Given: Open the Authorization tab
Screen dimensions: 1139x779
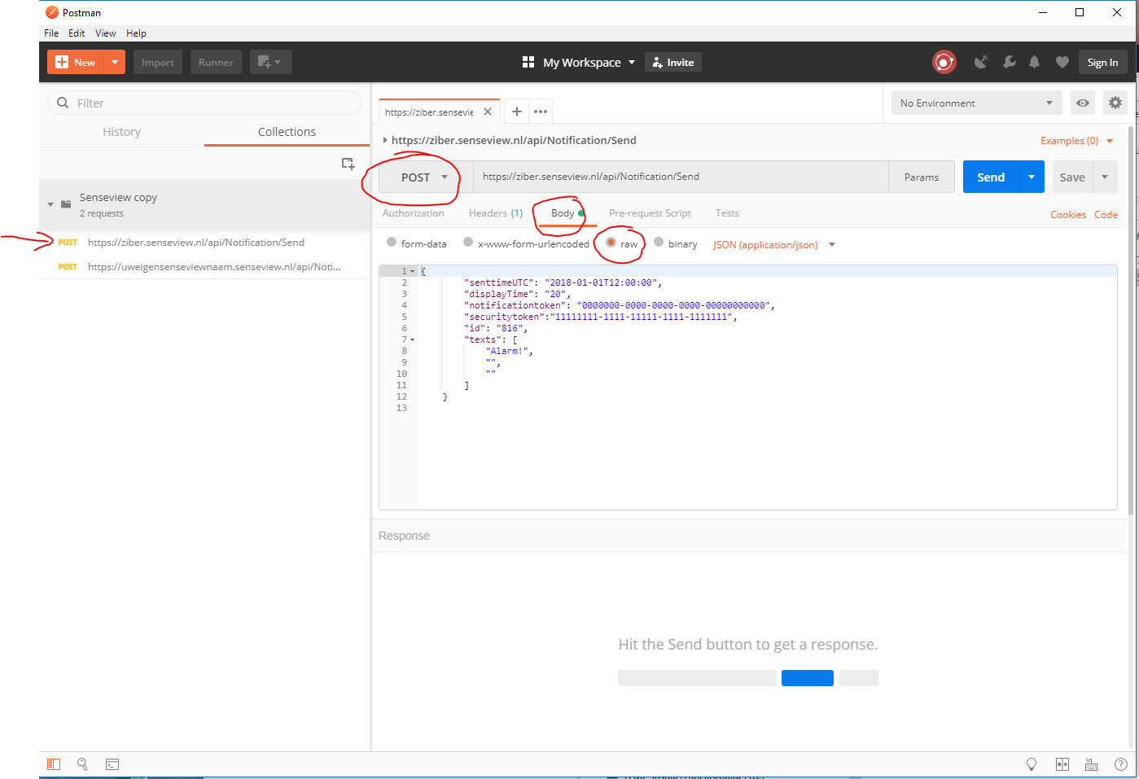Looking at the screenshot, I should 414,213.
